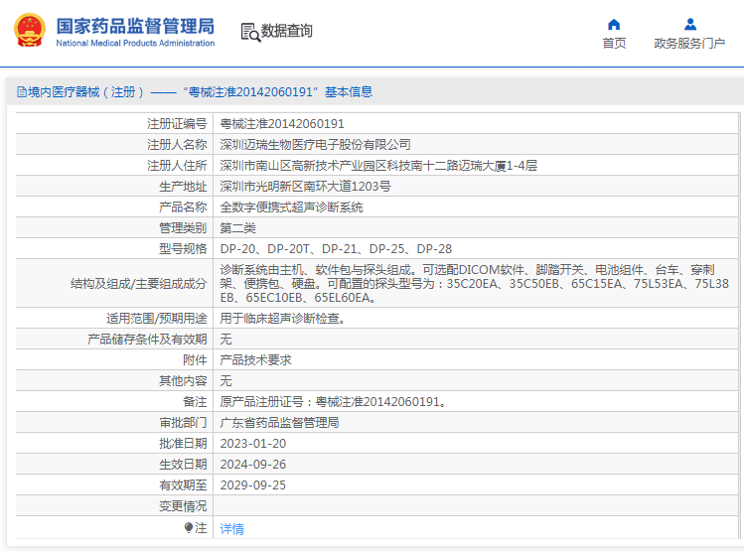Viewport: 744px width, 552px height.
Task: Select registrant address ending 迈瑞大厦1-4层
Action: pos(378,166)
